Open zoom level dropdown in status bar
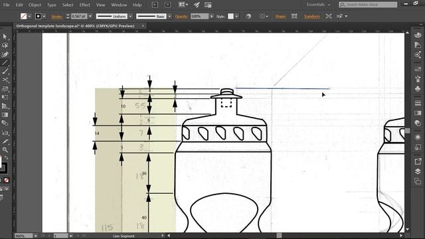This screenshot has height=239, width=425. pyautogui.click(x=35, y=236)
